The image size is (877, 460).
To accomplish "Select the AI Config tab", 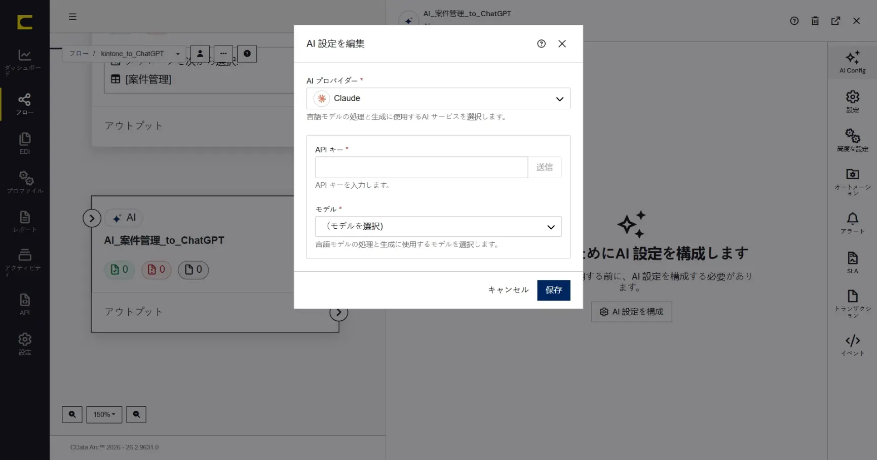I will tap(852, 62).
